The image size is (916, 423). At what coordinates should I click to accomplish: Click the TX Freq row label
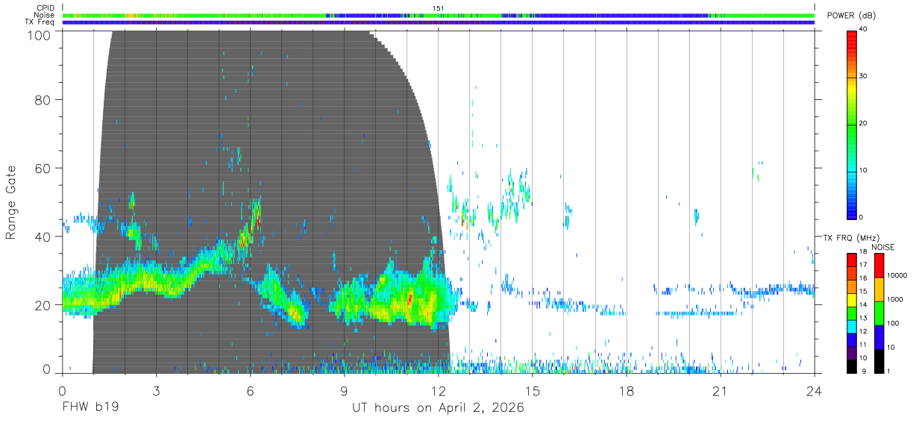pyautogui.click(x=40, y=22)
